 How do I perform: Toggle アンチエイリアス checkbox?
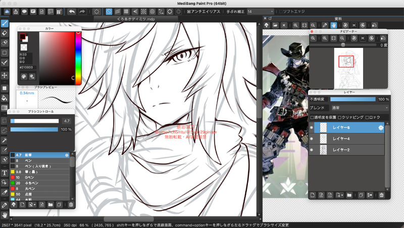(188, 12)
